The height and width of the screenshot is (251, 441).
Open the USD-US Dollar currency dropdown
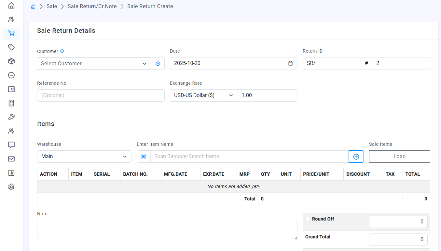[x=204, y=95]
